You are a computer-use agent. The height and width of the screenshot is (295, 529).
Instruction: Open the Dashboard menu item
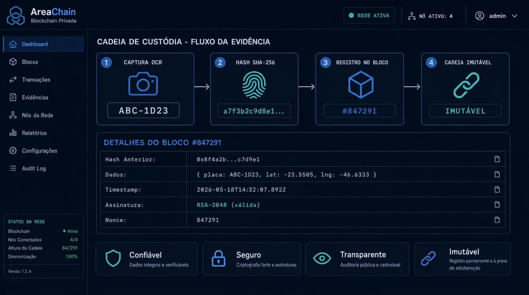(x=43, y=44)
